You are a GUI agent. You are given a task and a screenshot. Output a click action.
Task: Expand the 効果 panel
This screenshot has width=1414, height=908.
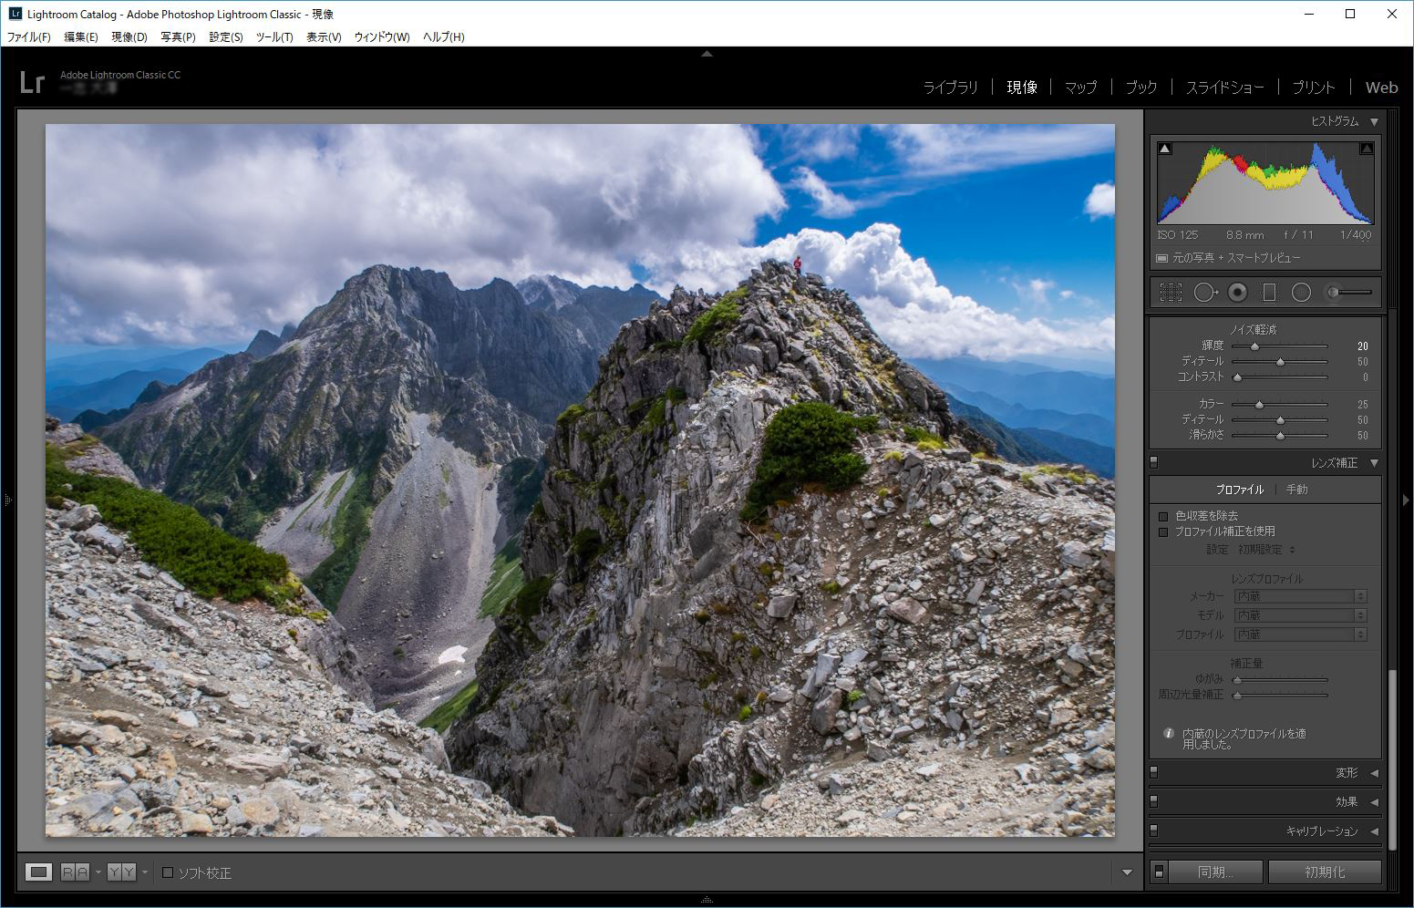click(1374, 802)
